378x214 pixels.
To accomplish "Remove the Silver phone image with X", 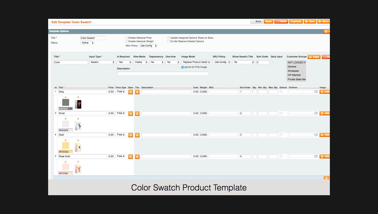I will tap(78, 119).
